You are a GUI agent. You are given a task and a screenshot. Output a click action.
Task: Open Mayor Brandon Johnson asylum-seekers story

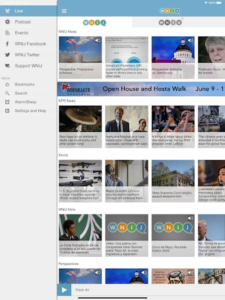coord(127,181)
